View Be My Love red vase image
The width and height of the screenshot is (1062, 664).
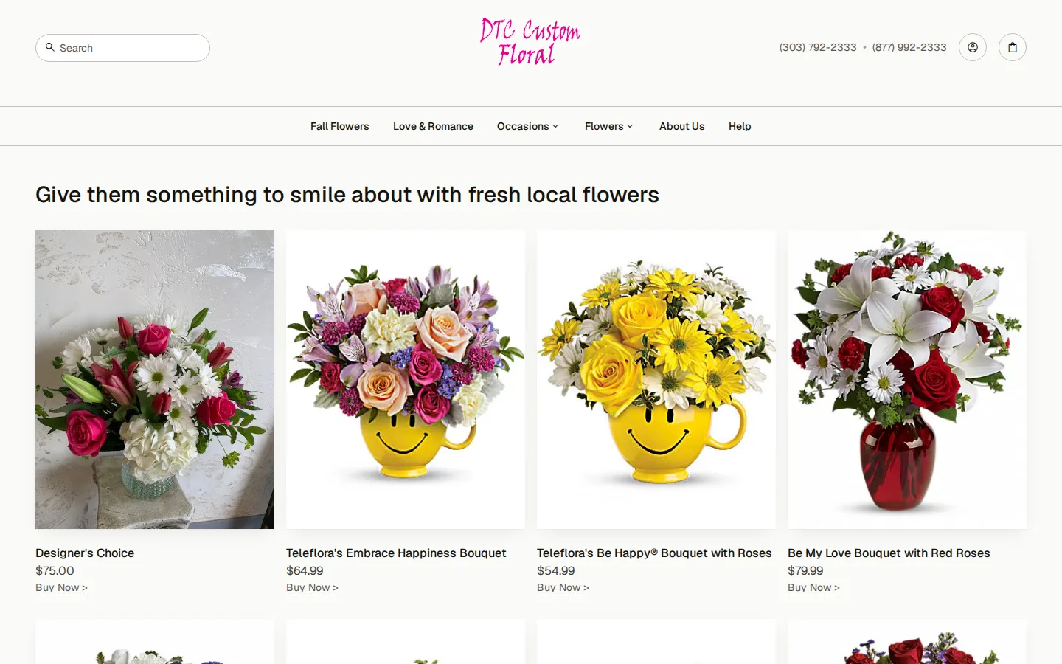(x=907, y=379)
